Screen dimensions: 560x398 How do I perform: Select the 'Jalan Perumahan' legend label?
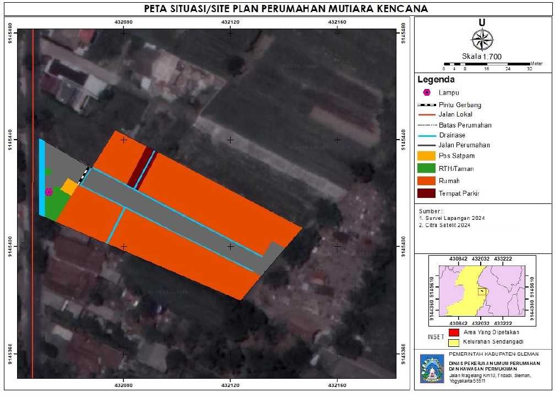click(x=464, y=145)
